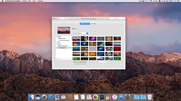Show all preferences grid button

(x=67, y=19)
